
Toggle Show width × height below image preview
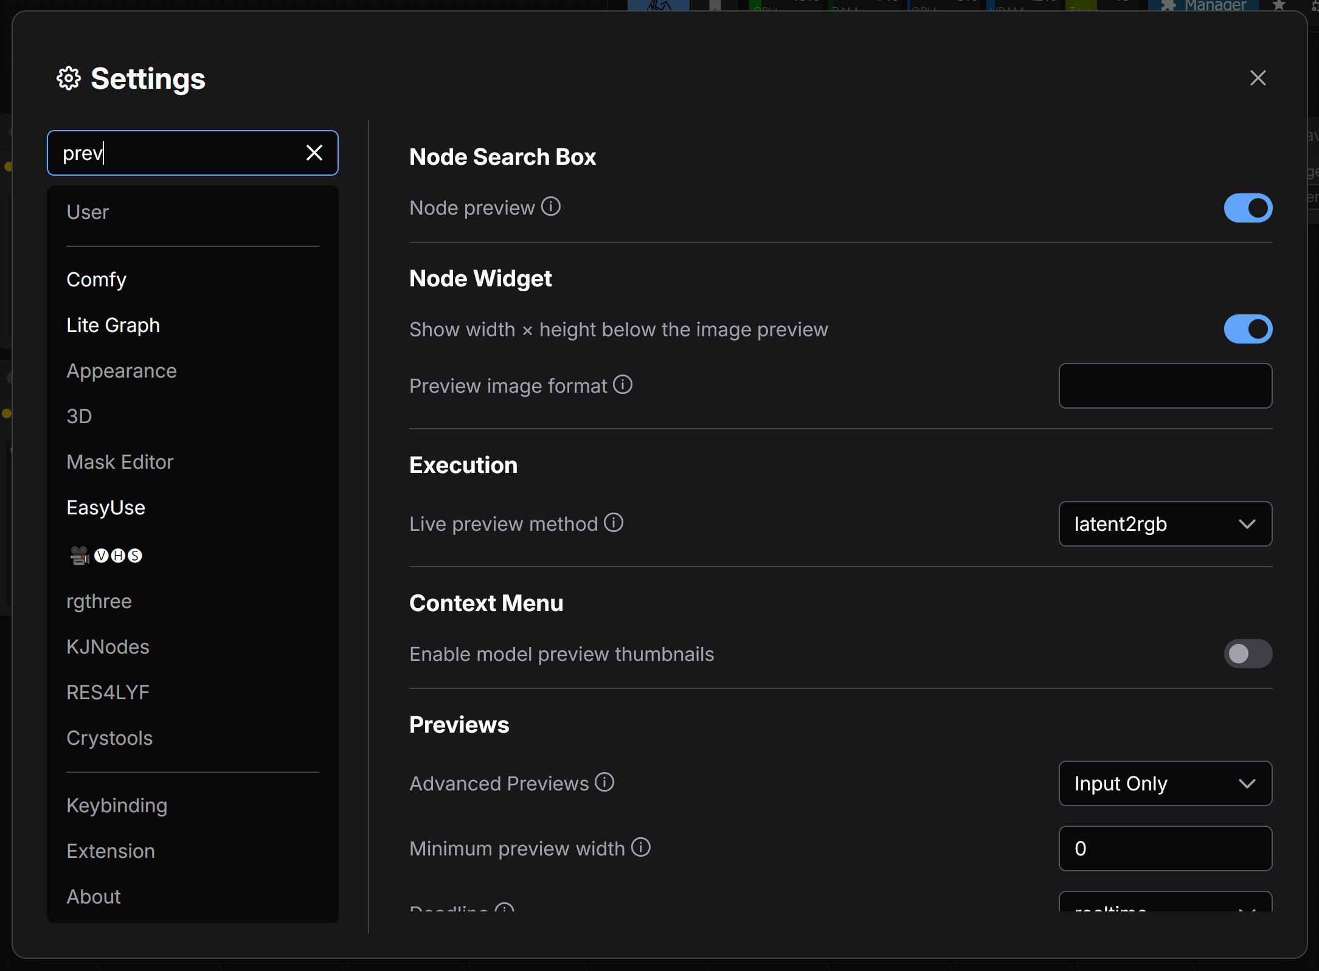pos(1247,329)
